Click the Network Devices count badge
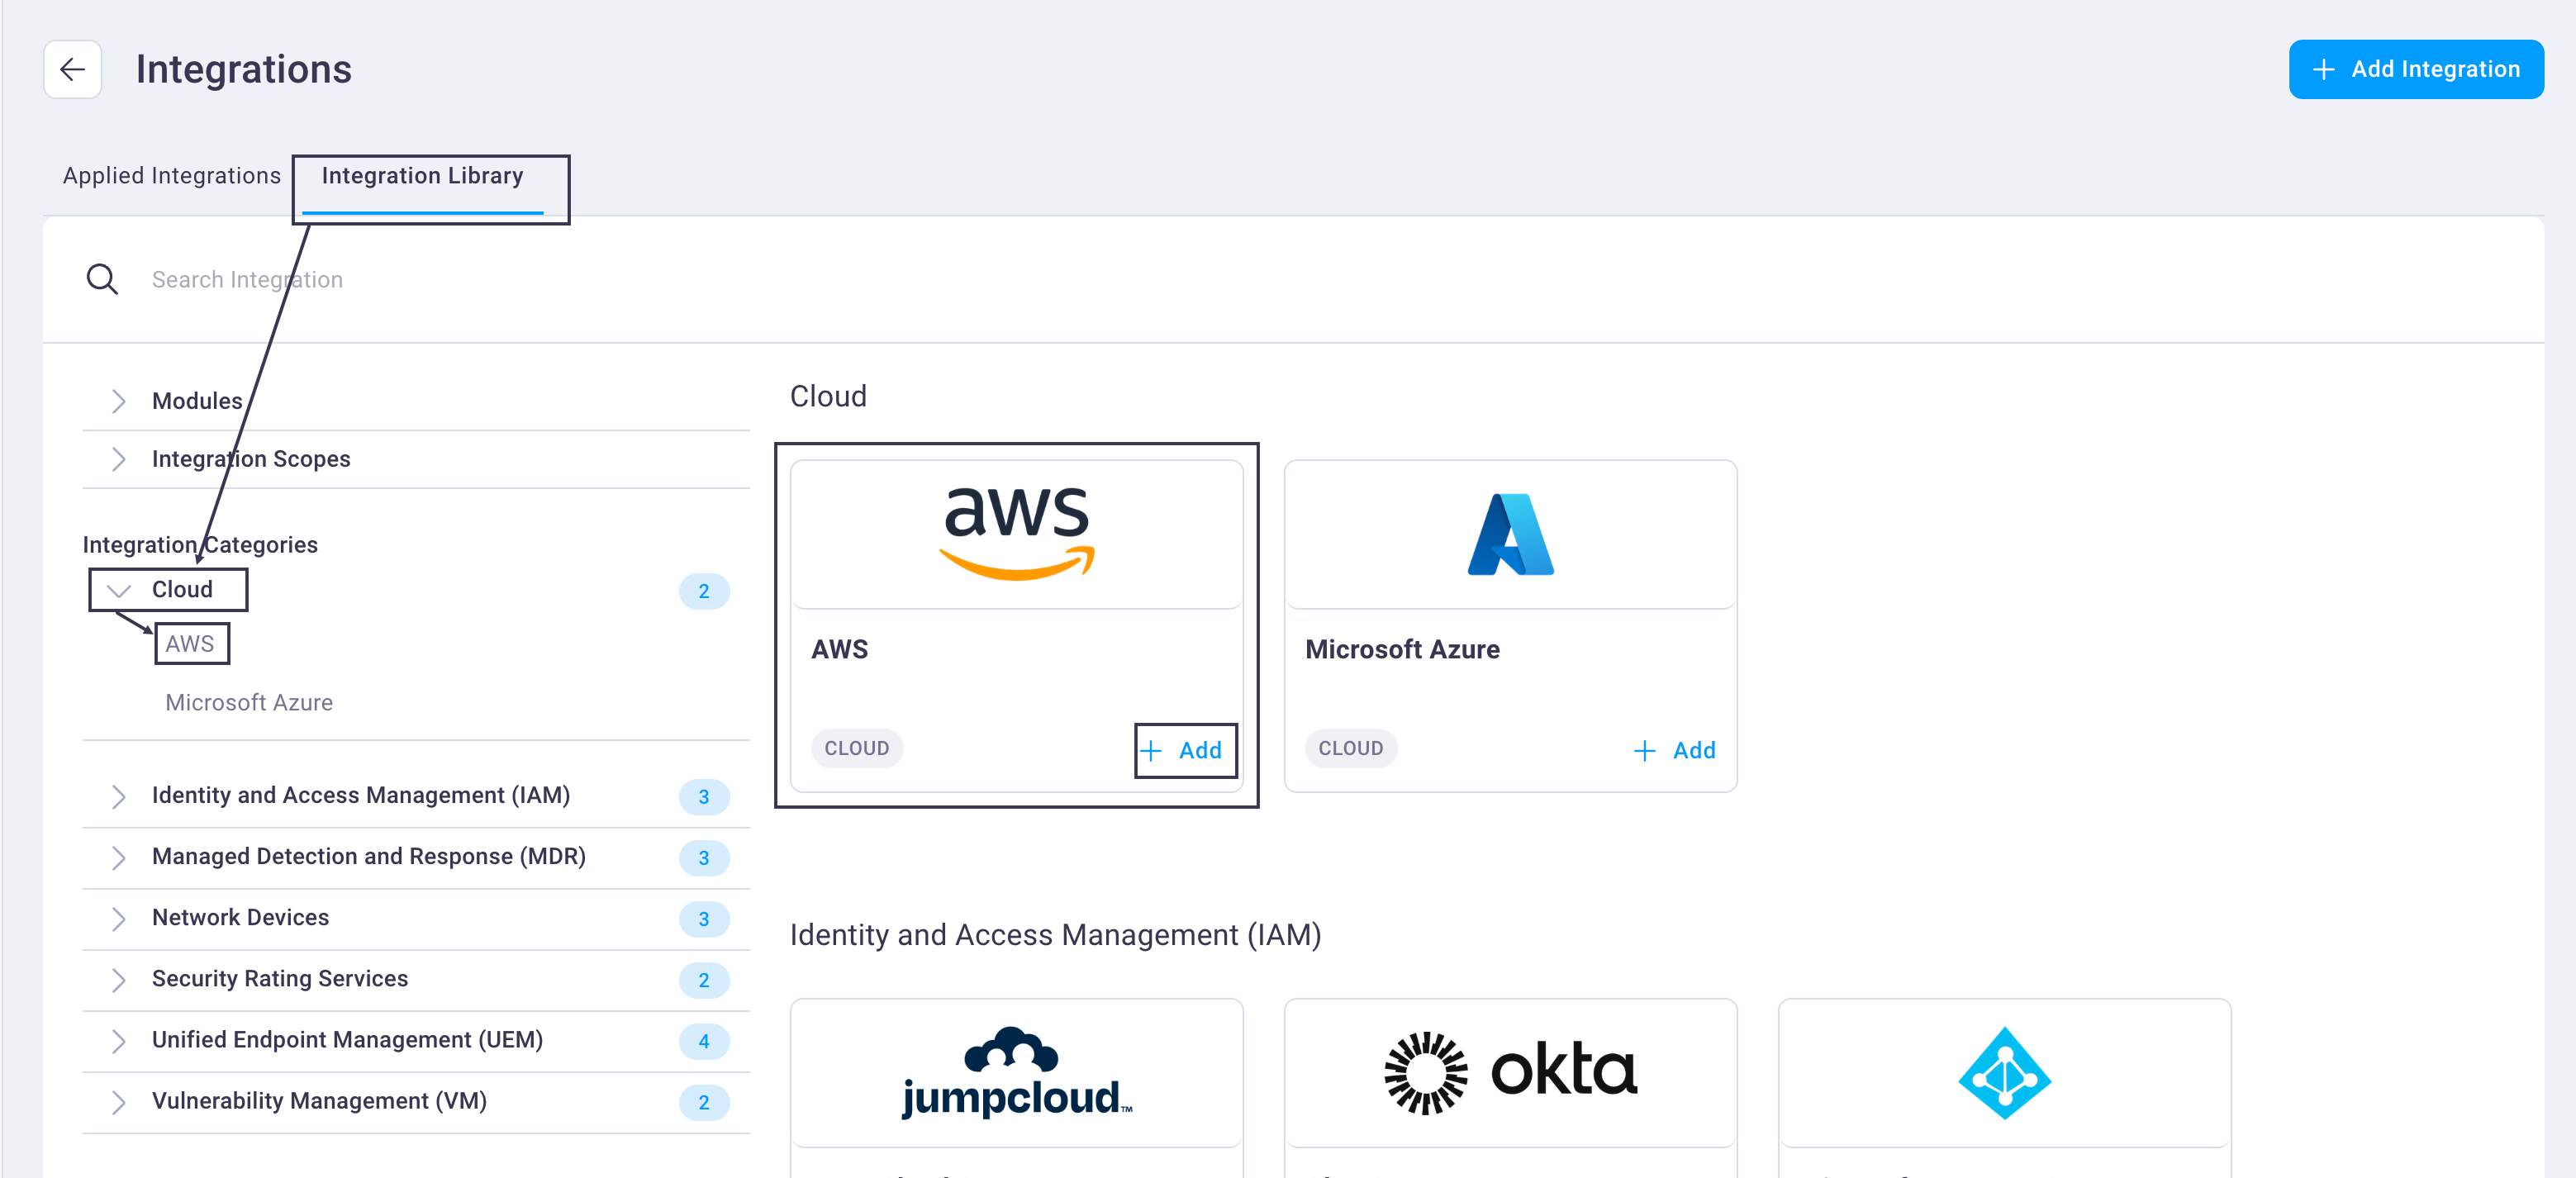Viewport: 2576px width, 1178px height. point(704,919)
